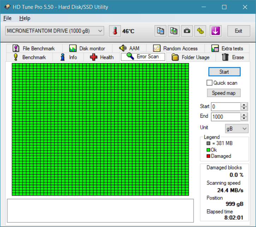Click the Start position input field
Screen dimensions: 256x227
(x=226, y=106)
